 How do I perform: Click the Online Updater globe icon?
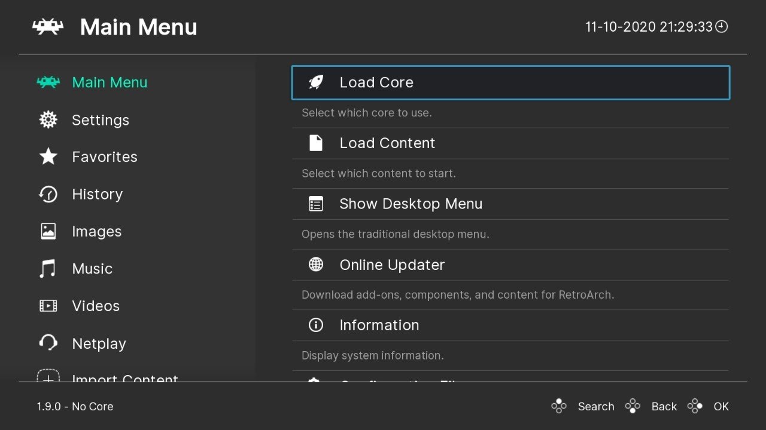[316, 265]
